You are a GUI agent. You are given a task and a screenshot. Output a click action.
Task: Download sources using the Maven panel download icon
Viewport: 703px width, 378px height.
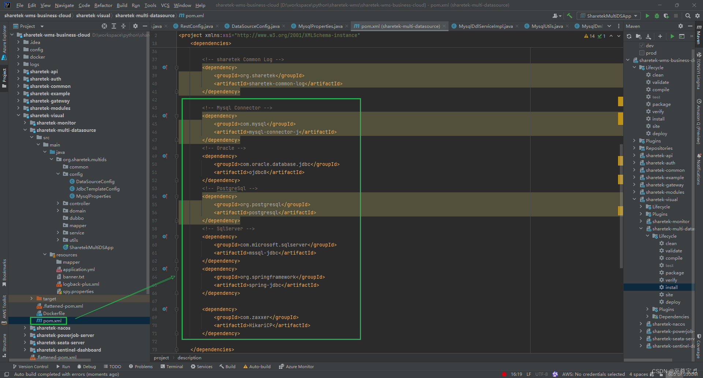tap(648, 37)
